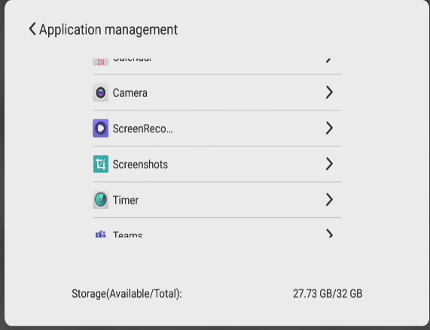Click the Screenshots crop icon

pyautogui.click(x=101, y=164)
